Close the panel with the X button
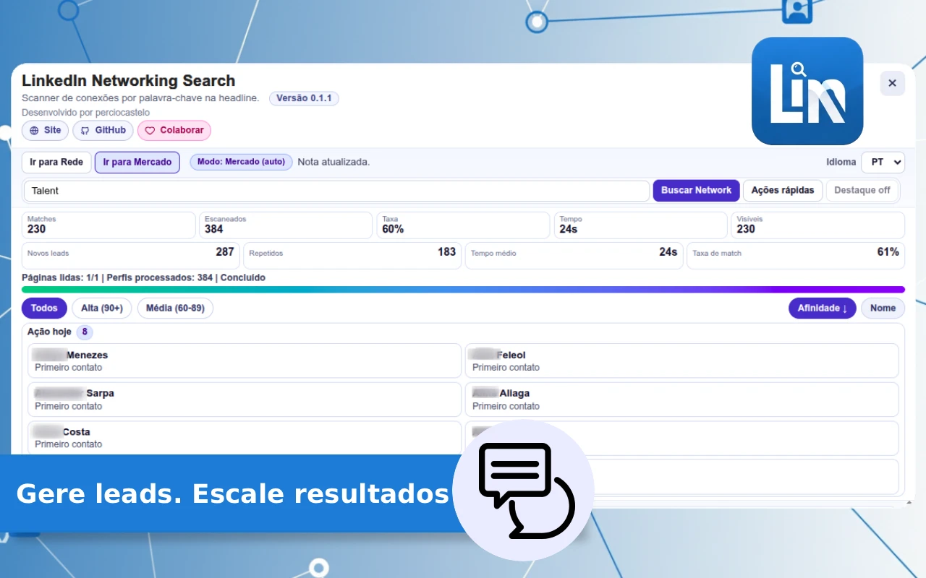The image size is (926, 578). pos(892,83)
